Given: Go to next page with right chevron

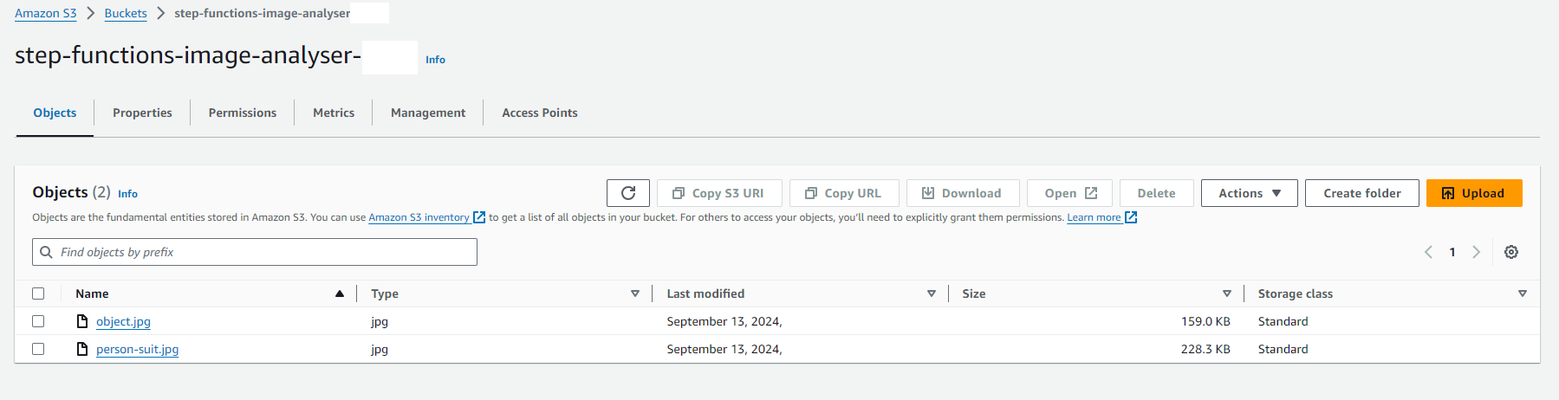Looking at the screenshot, I should tap(1476, 252).
